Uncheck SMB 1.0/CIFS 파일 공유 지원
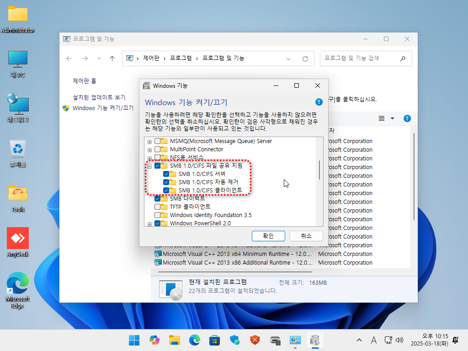The width and height of the screenshot is (468, 351). coord(158,165)
